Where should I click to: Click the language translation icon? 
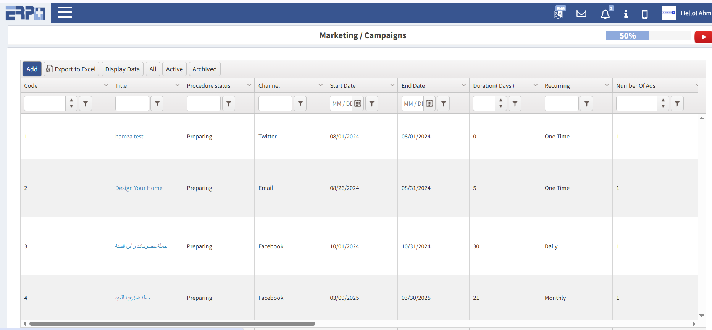[559, 13]
